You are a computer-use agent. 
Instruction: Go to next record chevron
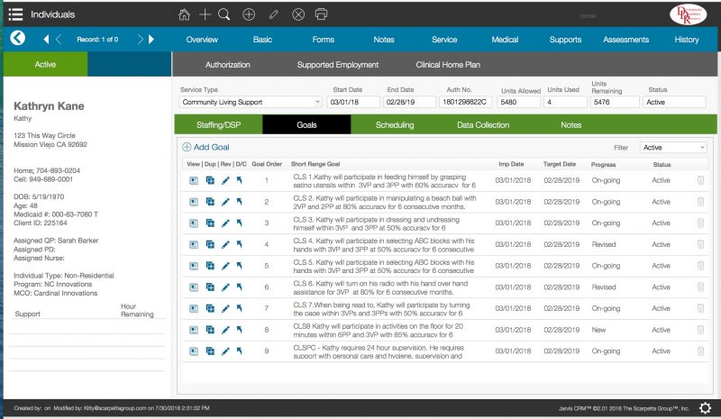tap(141, 39)
